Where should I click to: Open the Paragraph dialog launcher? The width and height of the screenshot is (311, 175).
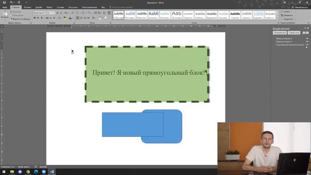tap(110, 23)
